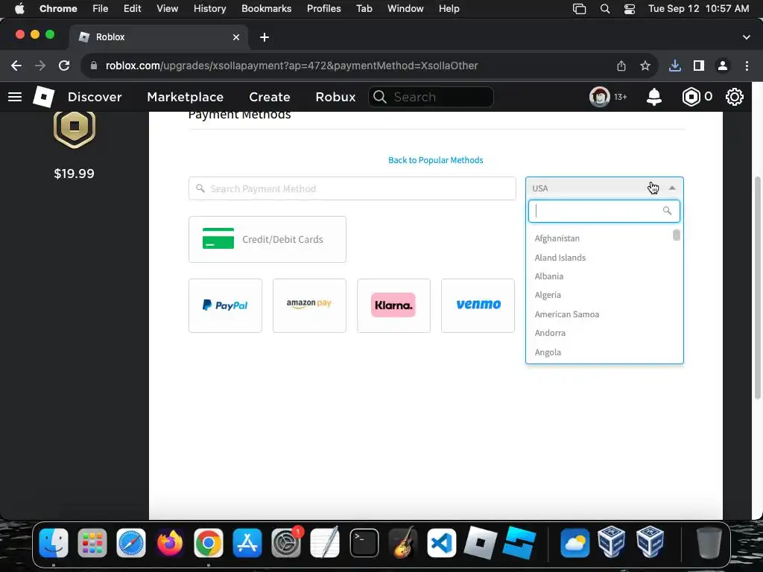Go to Marketplace page

click(x=185, y=97)
